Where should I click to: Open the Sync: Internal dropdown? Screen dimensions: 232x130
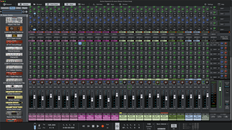[x=162, y=124]
